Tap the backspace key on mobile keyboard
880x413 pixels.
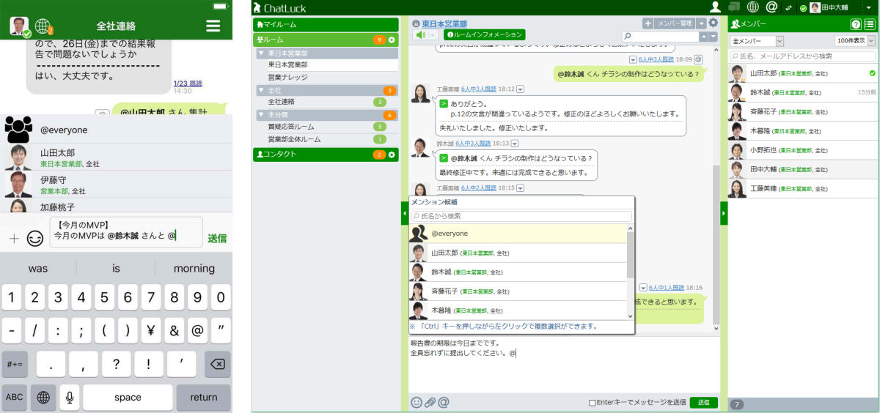(216, 364)
